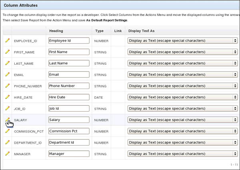The height and width of the screenshot is (170, 240).
Task: Click the Department Id heading text box
Action: pos(68,142)
